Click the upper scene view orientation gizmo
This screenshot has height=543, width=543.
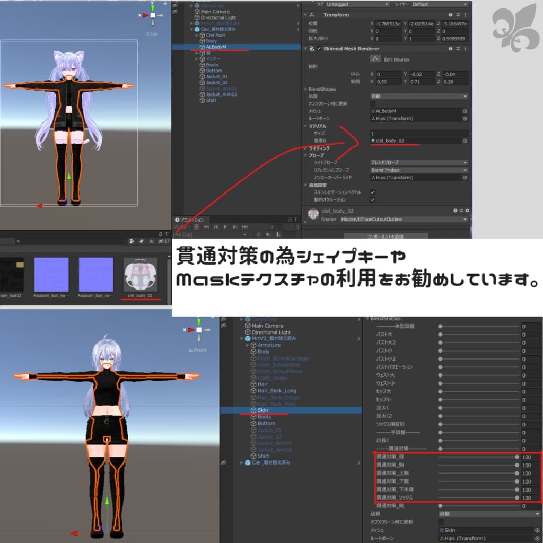click(x=152, y=15)
